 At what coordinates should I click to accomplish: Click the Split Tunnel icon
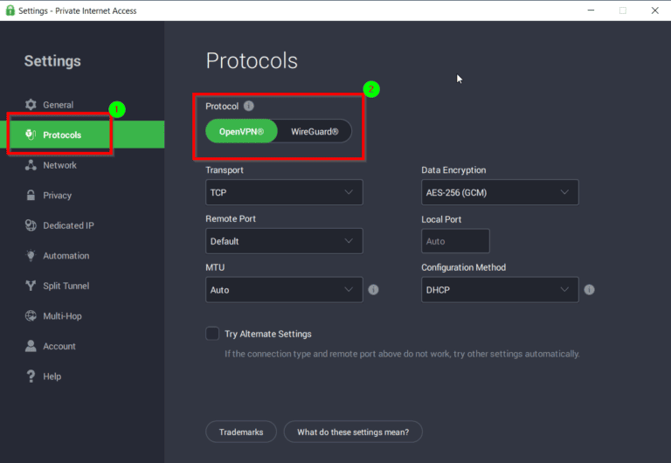[31, 286]
